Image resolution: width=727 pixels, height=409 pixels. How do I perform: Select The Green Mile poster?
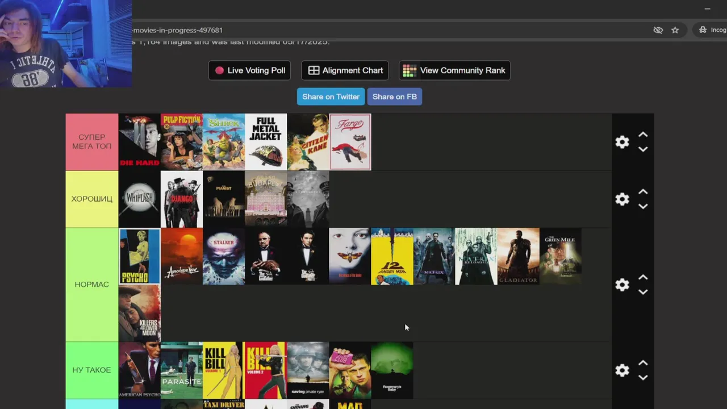click(x=560, y=256)
